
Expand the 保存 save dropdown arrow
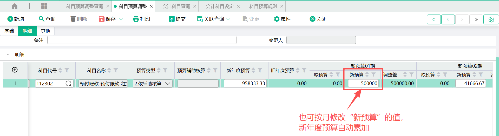[121, 19]
